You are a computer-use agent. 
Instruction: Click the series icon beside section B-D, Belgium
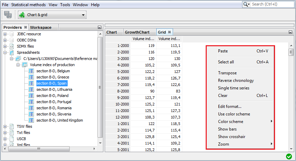(x=32, y=71)
